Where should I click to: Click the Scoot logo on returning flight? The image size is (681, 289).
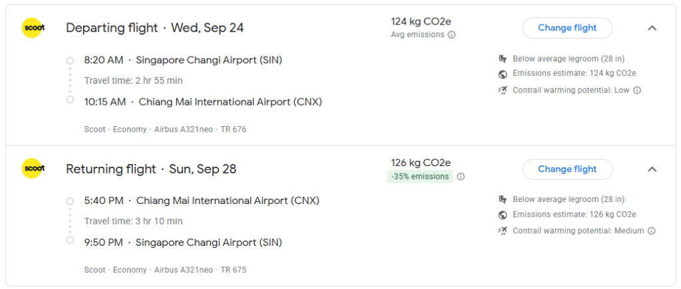[x=33, y=169]
